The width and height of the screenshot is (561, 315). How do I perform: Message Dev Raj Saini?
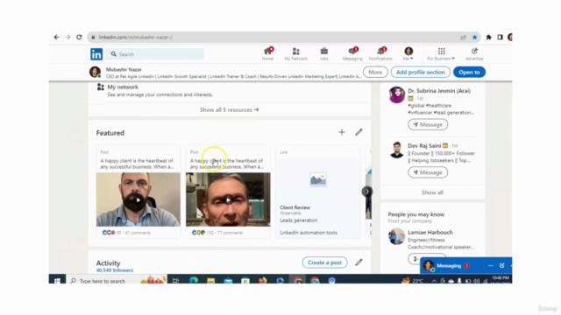(x=428, y=172)
